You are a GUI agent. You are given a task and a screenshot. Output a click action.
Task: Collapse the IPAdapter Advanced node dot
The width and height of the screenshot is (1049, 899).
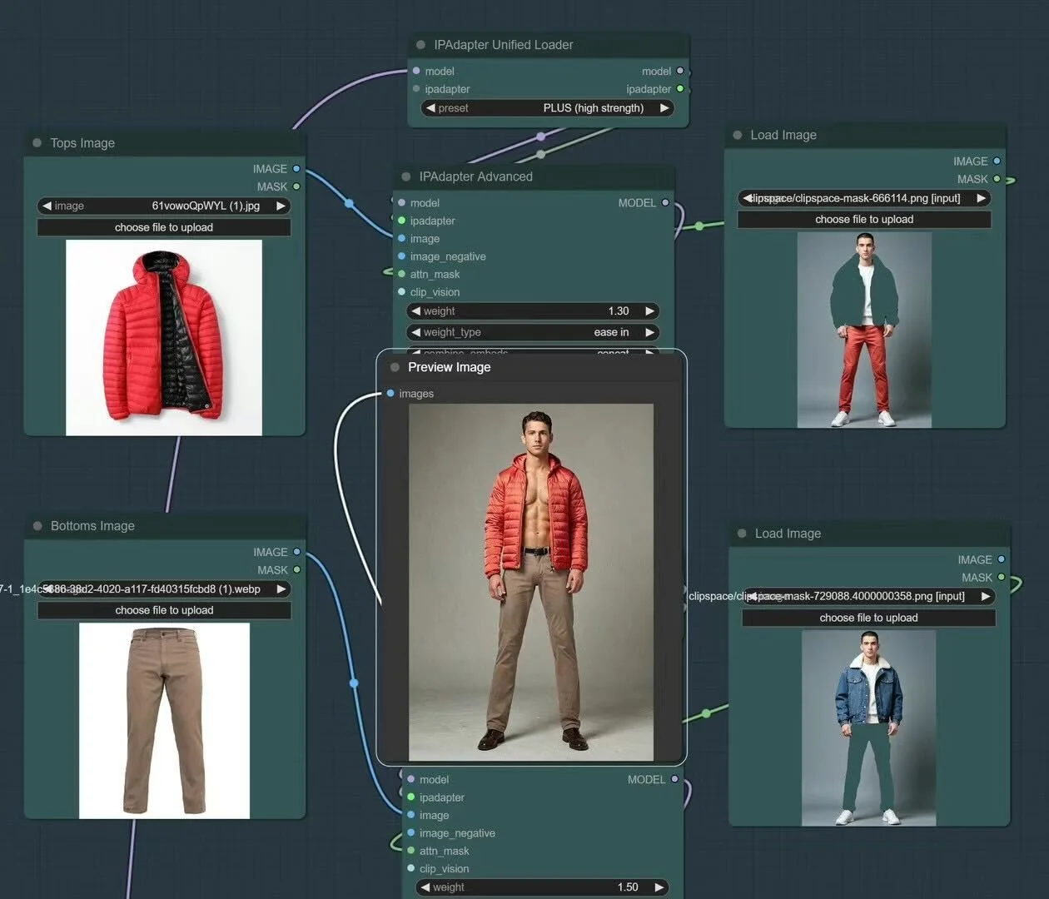(x=405, y=176)
